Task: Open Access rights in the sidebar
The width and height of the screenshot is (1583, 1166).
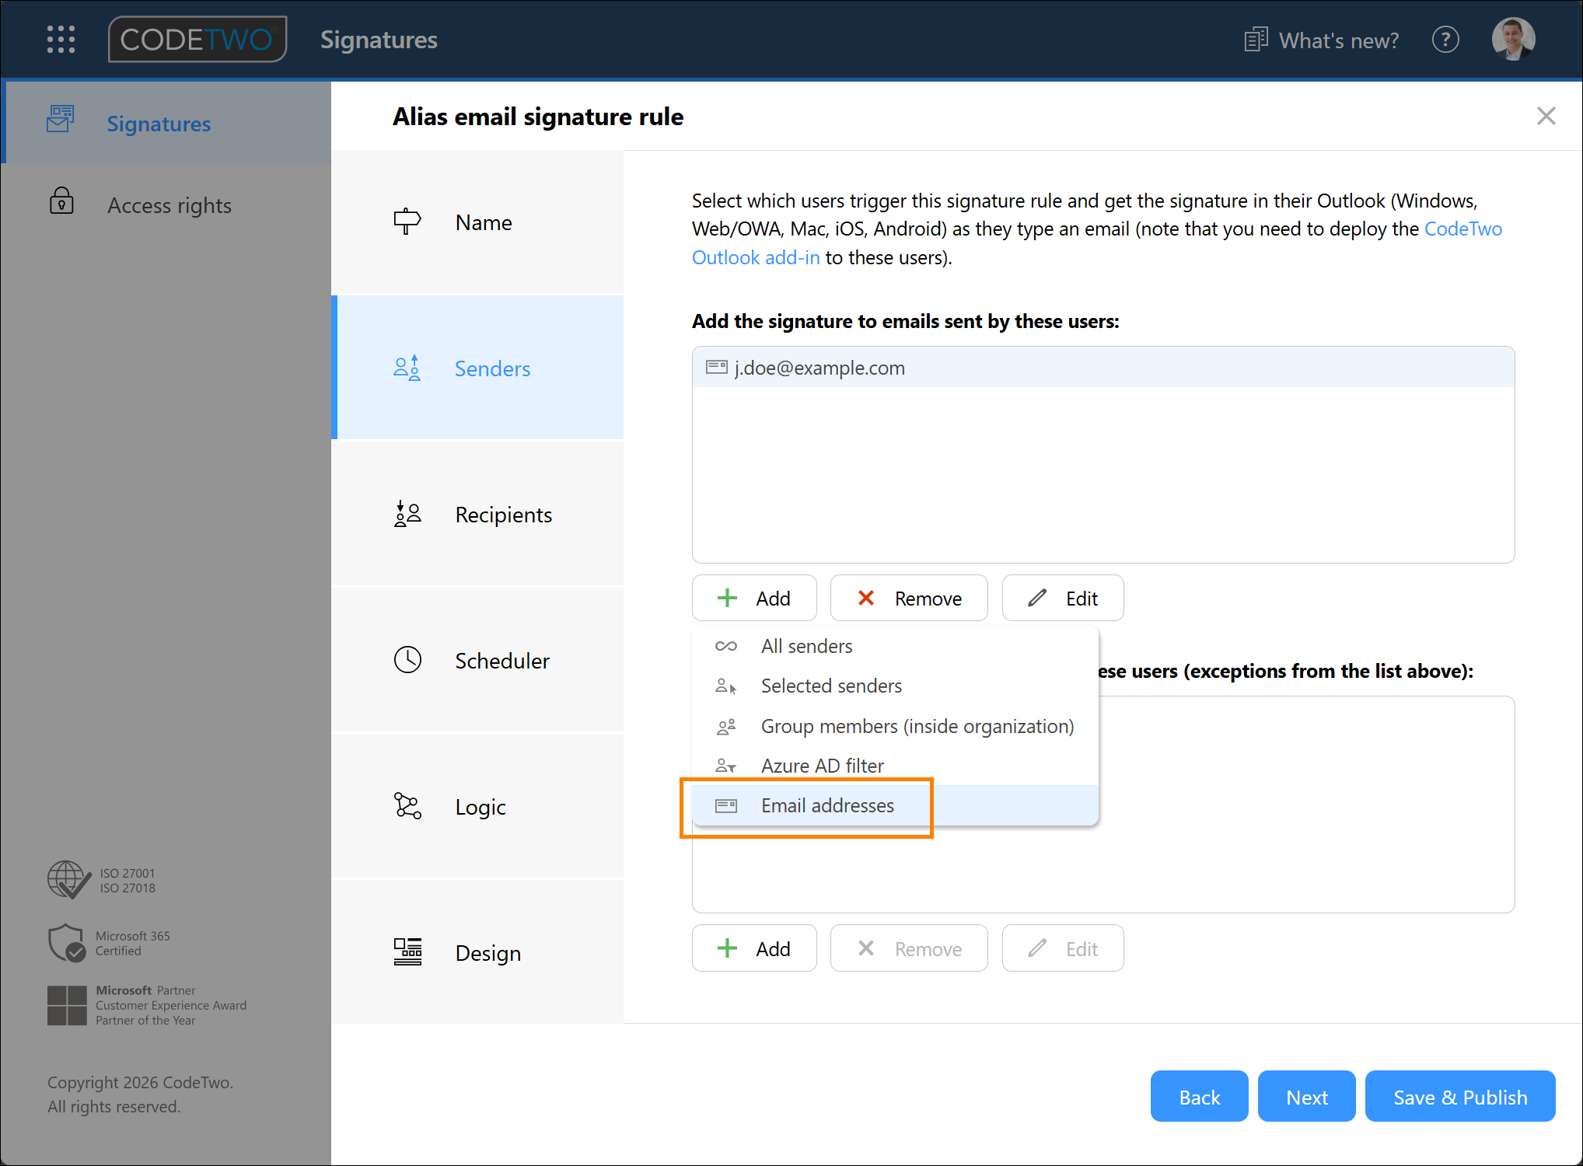Action: 166,204
